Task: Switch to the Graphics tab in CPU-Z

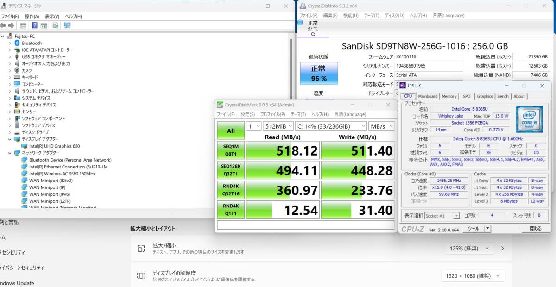Action: pyautogui.click(x=485, y=96)
